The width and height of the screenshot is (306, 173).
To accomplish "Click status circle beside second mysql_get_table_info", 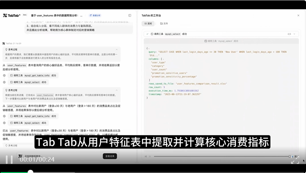I will (x=4, y=116).
